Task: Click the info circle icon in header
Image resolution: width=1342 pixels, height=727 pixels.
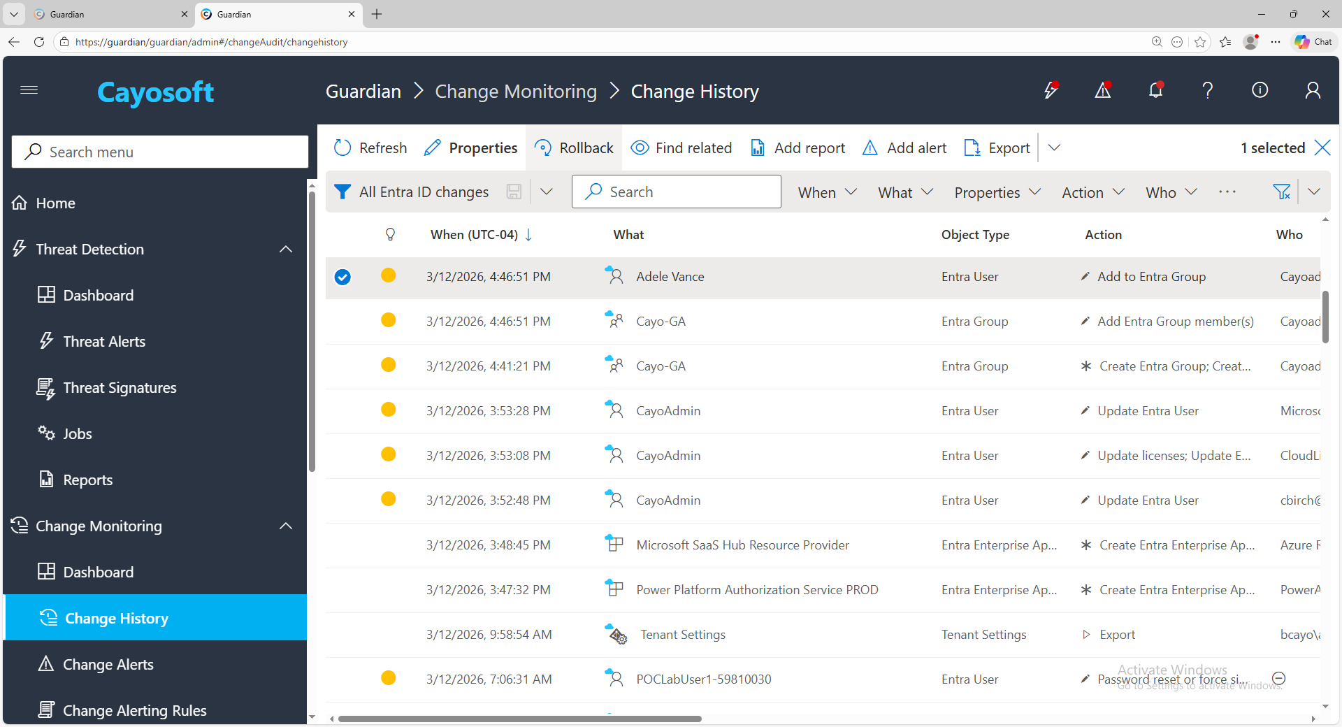Action: 1260,90
